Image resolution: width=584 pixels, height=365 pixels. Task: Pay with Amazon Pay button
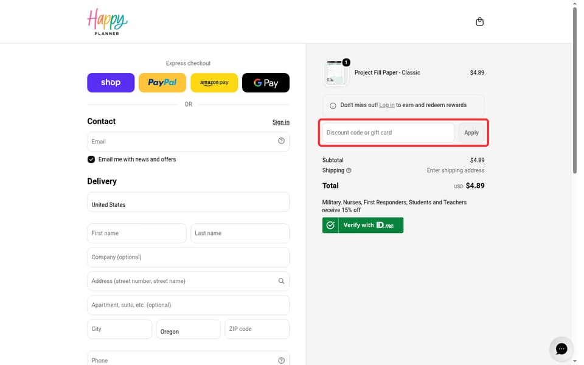214,83
